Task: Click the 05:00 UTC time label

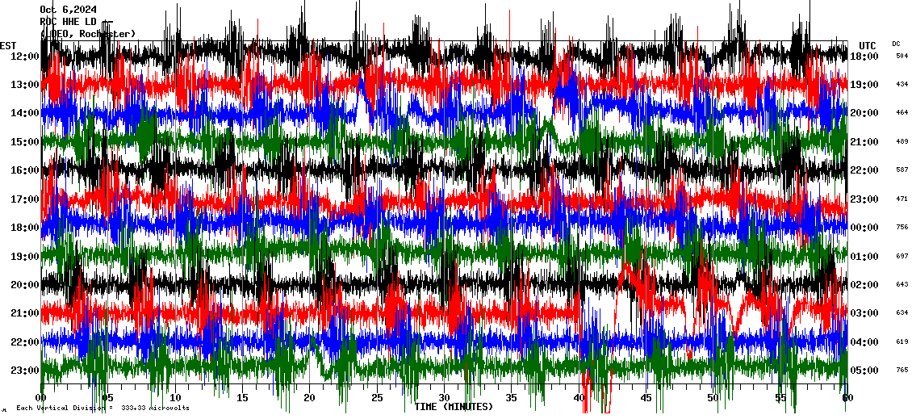Action: click(x=864, y=371)
